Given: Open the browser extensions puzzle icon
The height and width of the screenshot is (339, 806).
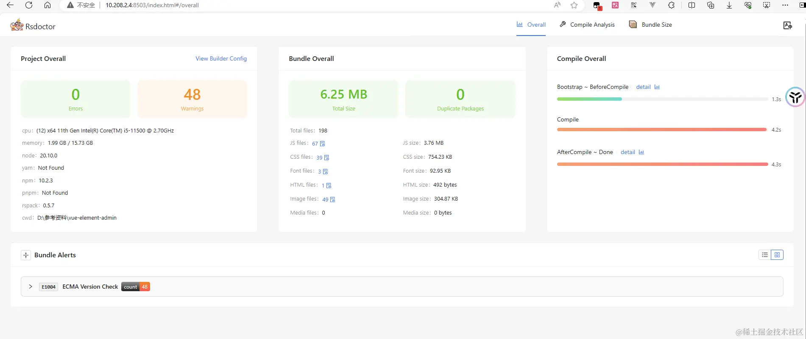Looking at the screenshot, I should (671, 5).
